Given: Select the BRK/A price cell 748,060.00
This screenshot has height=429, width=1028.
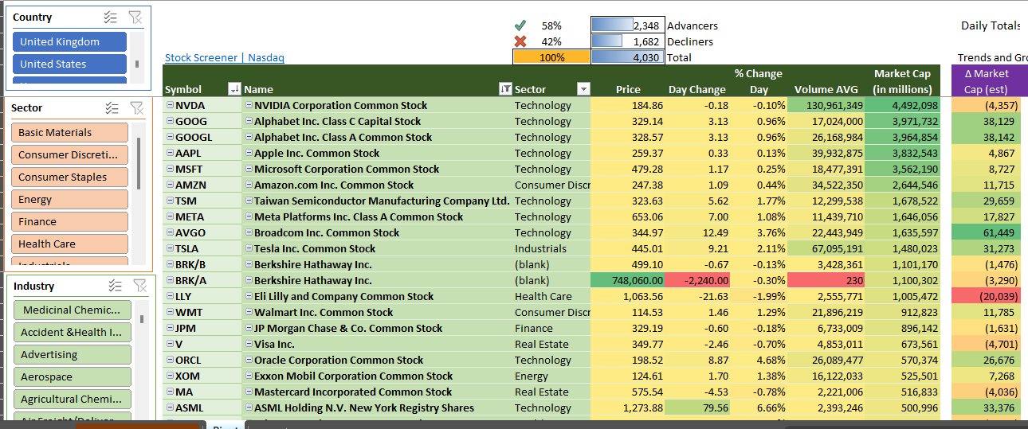Looking at the screenshot, I should click(628, 280).
